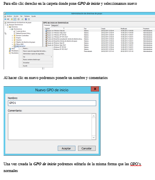Click the Filtros WMI folder icon
155x180 pixels.
[14, 44]
